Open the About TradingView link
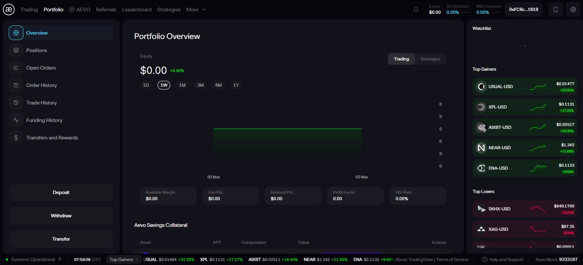583x265 pixels. click(x=414, y=260)
